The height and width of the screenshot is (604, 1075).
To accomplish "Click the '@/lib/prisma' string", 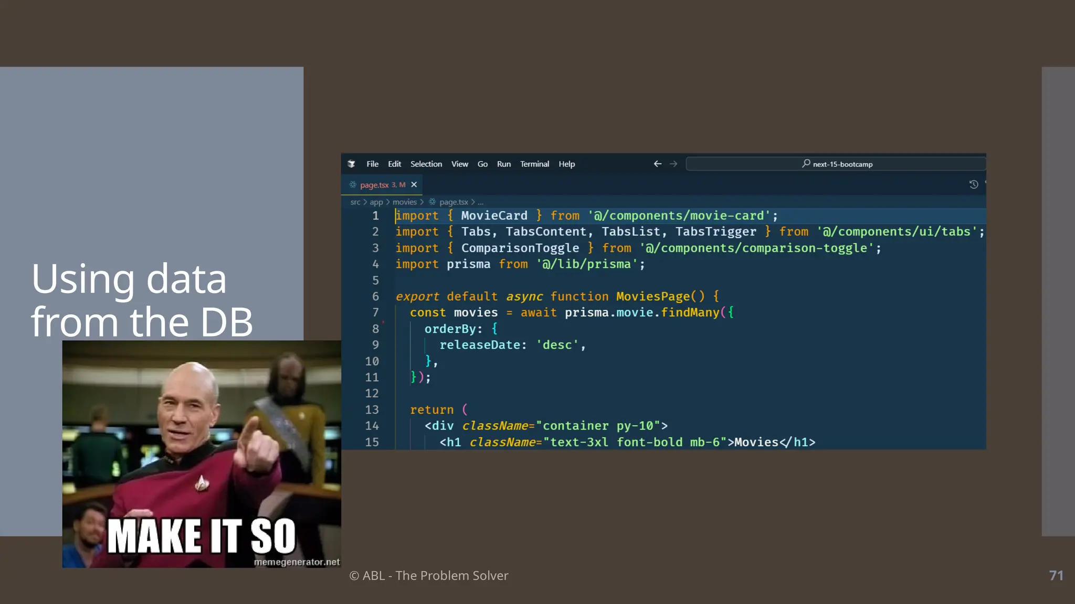I will [587, 264].
